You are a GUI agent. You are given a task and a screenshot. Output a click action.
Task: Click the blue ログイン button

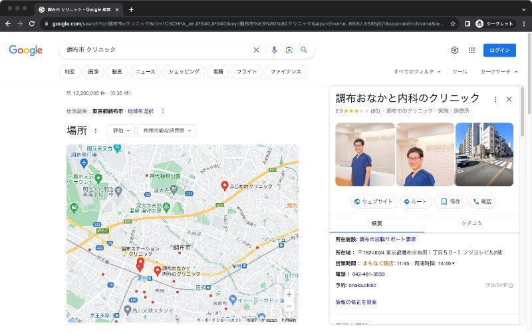(499, 50)
